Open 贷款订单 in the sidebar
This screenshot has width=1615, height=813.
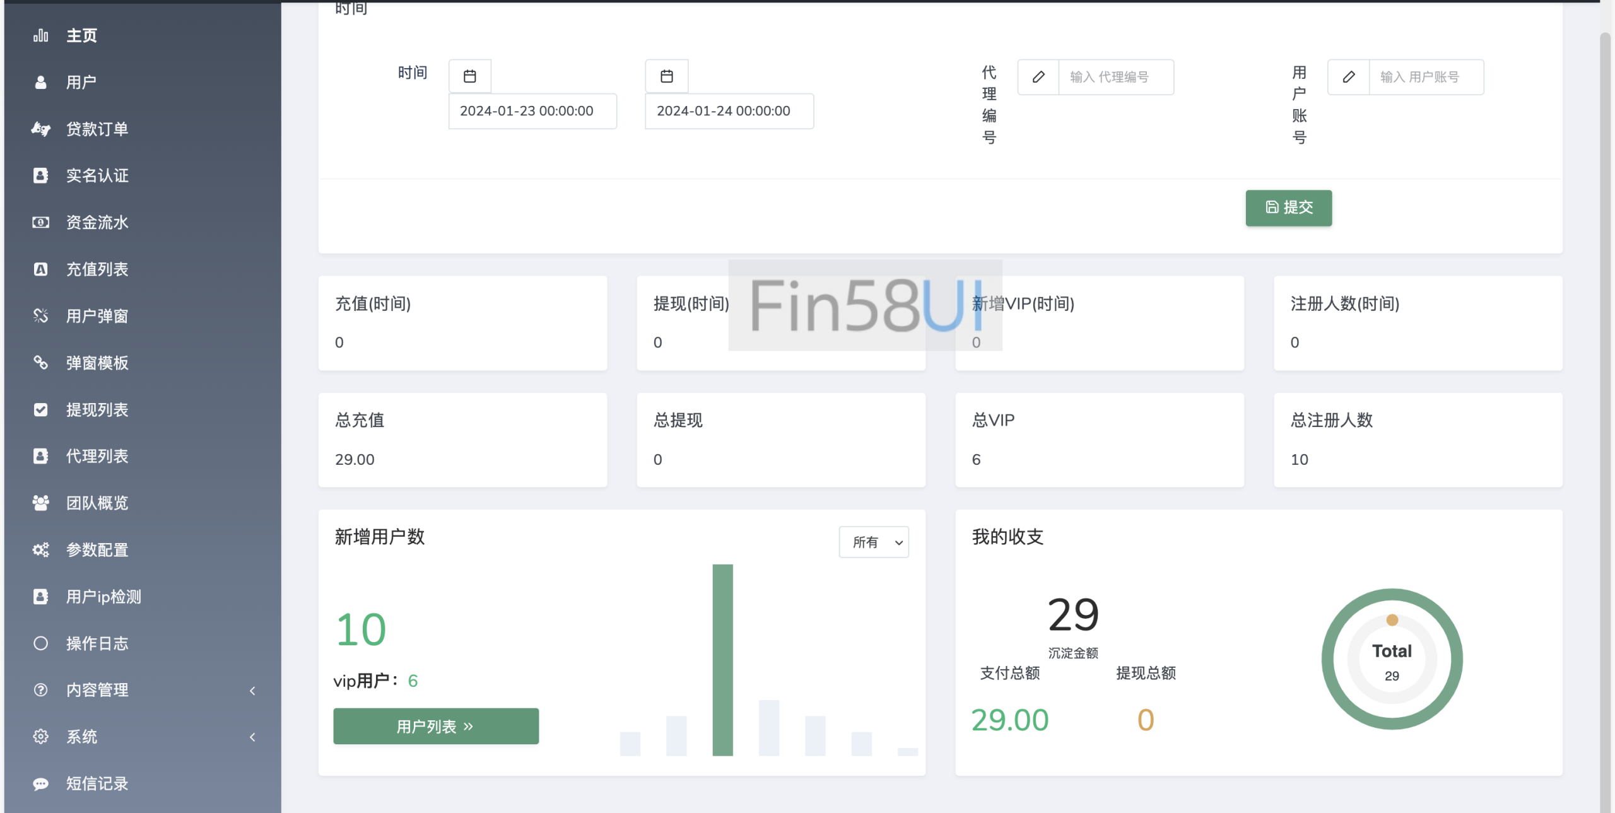click(97, 129)
